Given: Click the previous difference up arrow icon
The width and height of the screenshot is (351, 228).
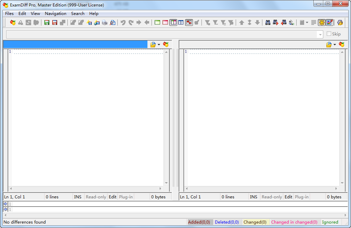Looking at the screenshot, I should pos(242,22).
